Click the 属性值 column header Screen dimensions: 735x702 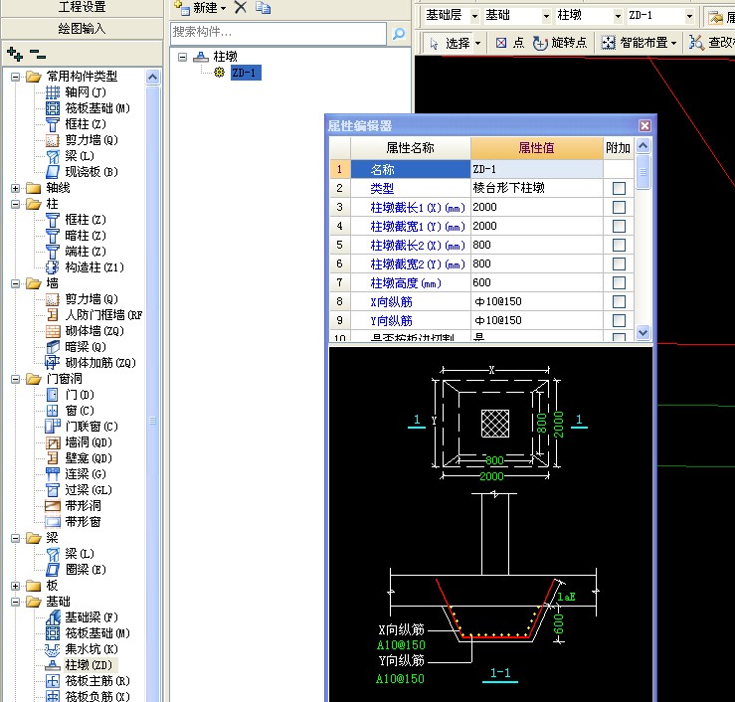click(536, 148)
